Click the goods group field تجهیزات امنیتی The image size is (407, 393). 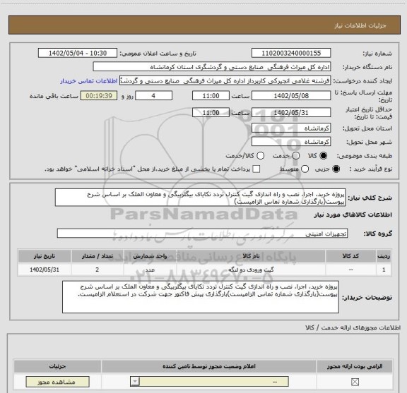tap(202, 234)
